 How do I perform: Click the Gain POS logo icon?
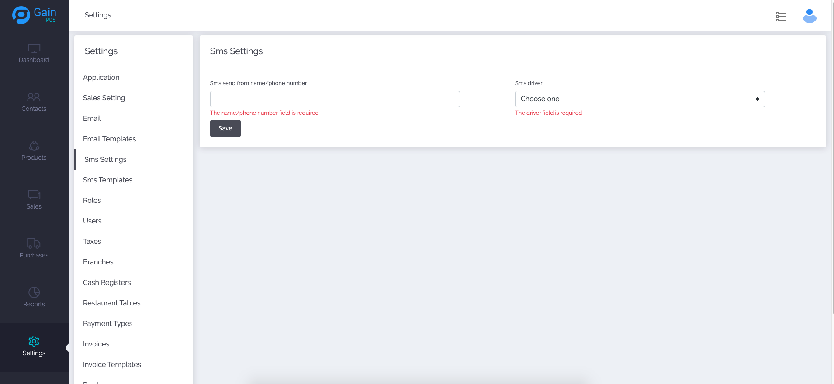pyautogui.click(x=21, y=15)
